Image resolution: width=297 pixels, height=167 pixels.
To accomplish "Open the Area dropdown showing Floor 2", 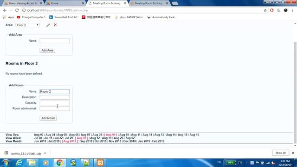I will coord(28,25).
